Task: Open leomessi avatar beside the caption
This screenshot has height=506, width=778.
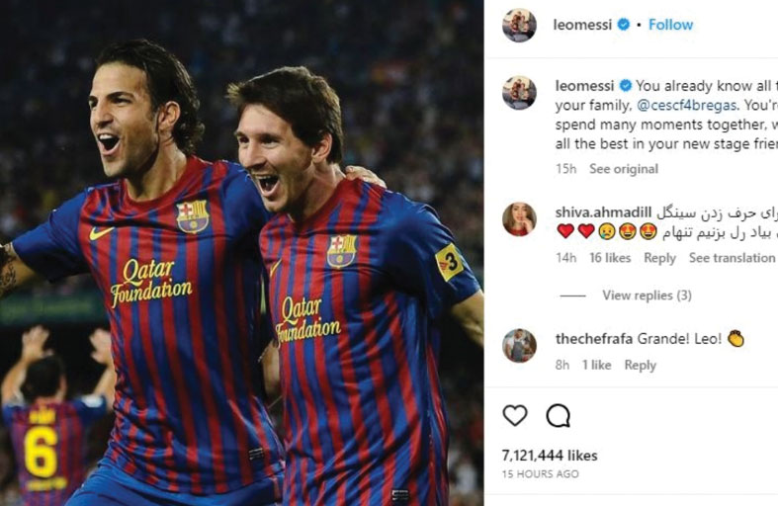Action: tap(519, 93)
